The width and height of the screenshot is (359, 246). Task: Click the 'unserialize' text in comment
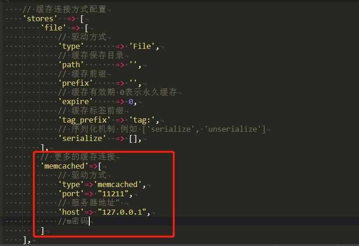(232, 129)
